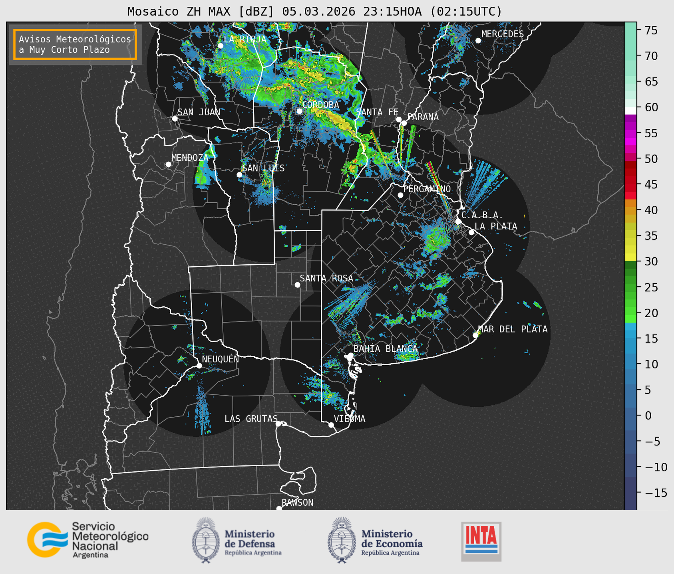This screenshot has height=574, width=674.
Task: Click the PERGAMINO city label
Action: (x=427, y=189)
